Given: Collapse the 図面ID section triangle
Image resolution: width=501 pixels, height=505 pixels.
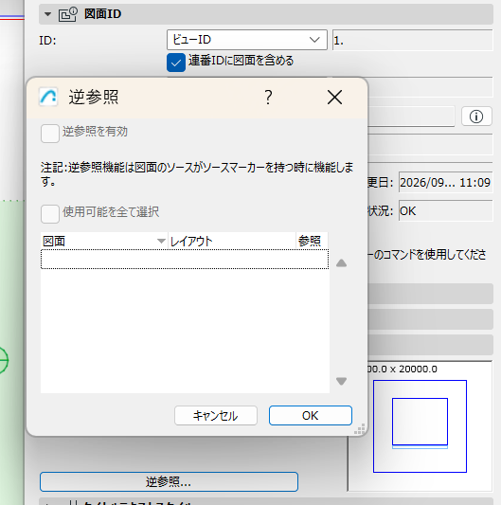Looking at the screenshot, I should point(47,14).
